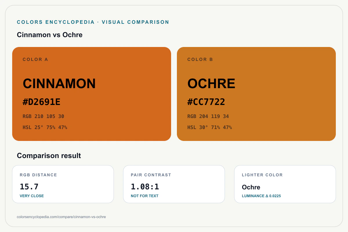Click the COLOR A label
348x232 pixels.
tap(35, 59)
